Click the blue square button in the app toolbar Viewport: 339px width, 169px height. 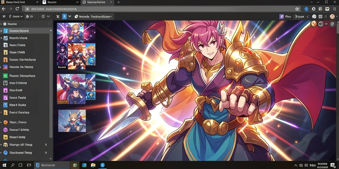point(65,17)
